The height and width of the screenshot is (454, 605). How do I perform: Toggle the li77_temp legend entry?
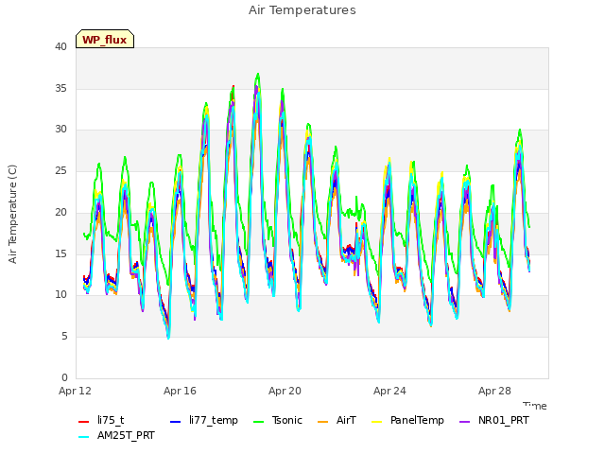(x=204, y=420)
